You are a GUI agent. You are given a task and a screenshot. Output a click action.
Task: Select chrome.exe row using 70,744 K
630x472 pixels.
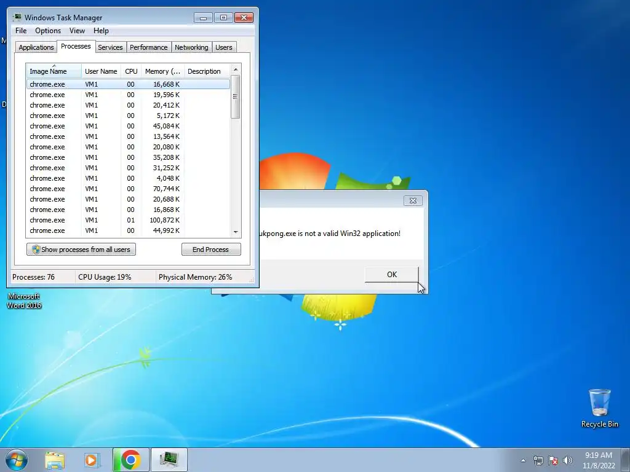tap(128, 189)
